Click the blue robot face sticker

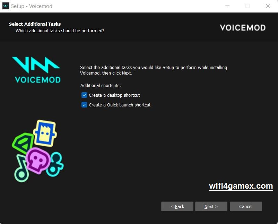(x=45, y=133)
